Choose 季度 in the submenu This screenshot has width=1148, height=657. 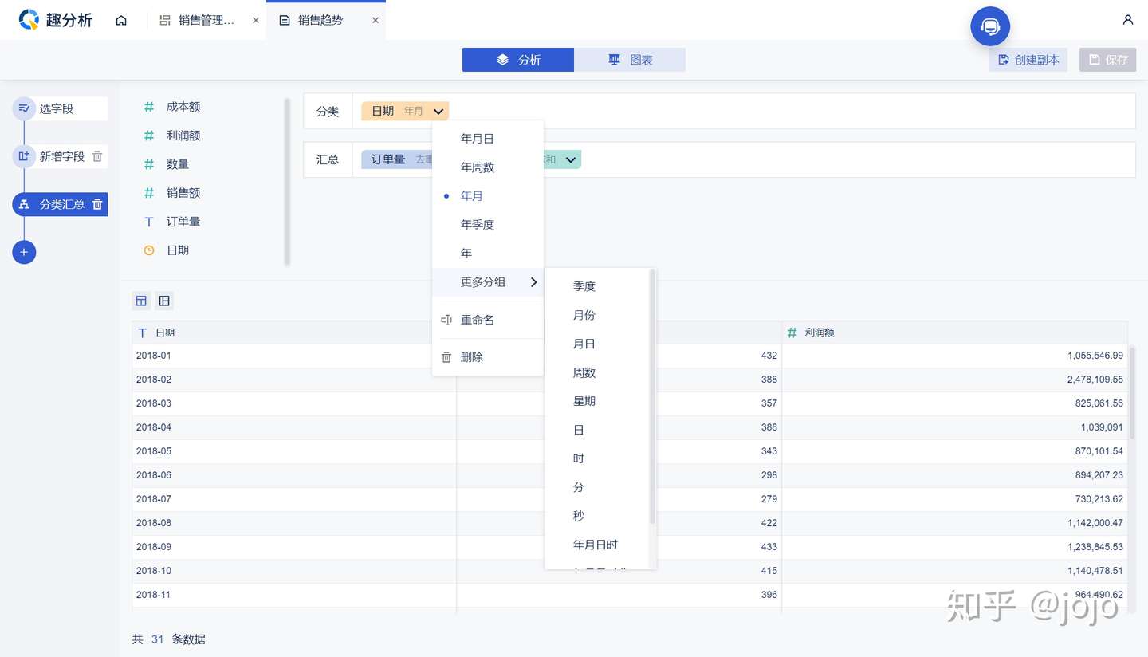597,286
